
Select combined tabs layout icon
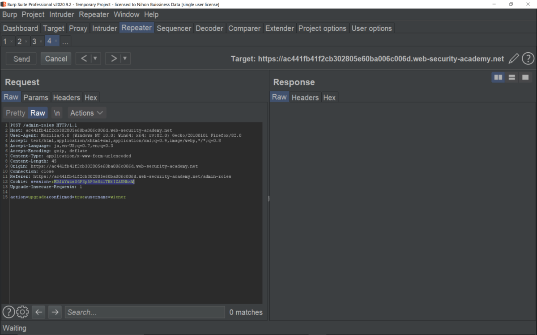[525, 77]
